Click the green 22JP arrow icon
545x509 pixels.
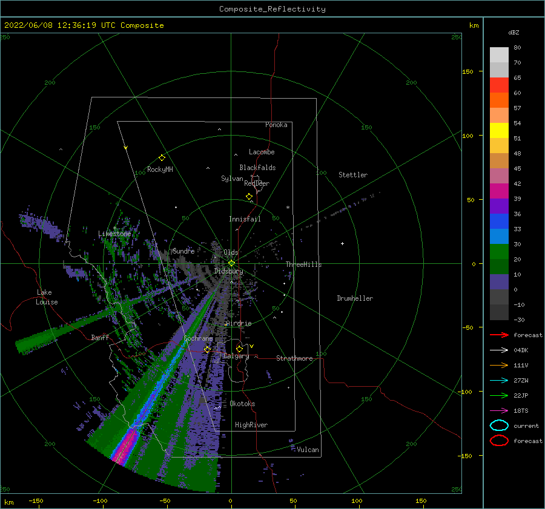click(x=499, y=395)
